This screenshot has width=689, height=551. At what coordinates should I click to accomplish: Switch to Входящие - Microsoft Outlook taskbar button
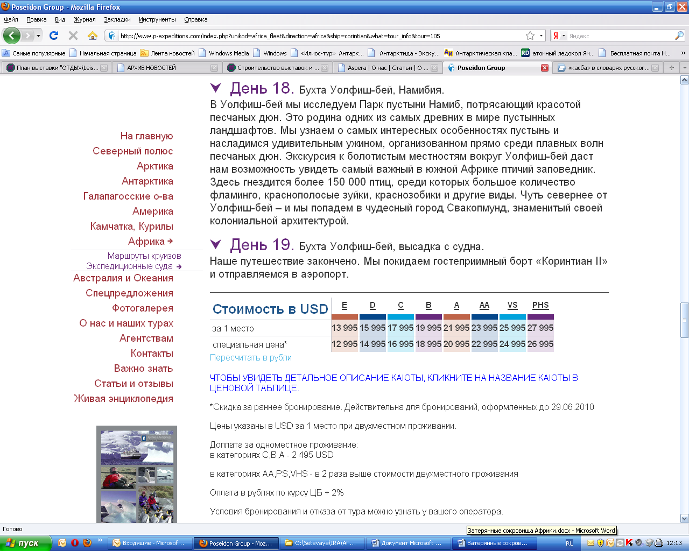coord(149,543)
